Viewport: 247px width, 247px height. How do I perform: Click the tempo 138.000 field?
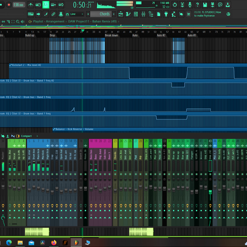[x=19, y=5]
